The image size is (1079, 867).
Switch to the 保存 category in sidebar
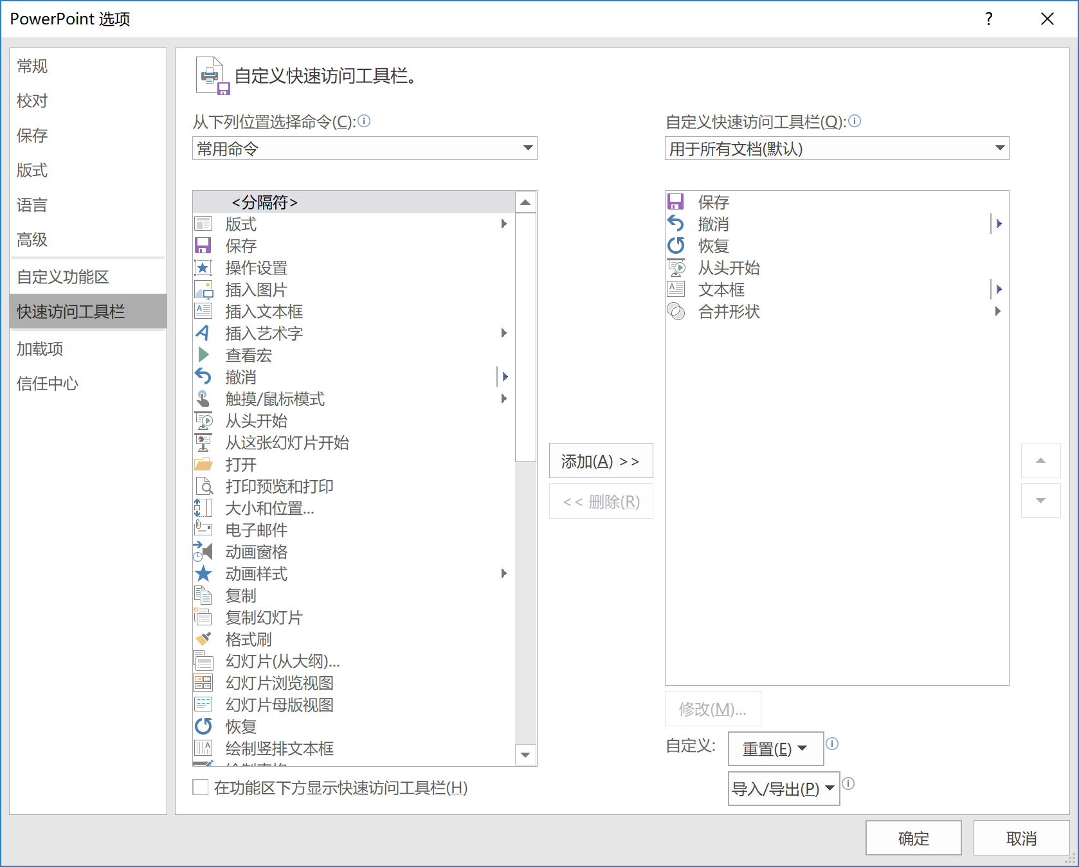87,135
